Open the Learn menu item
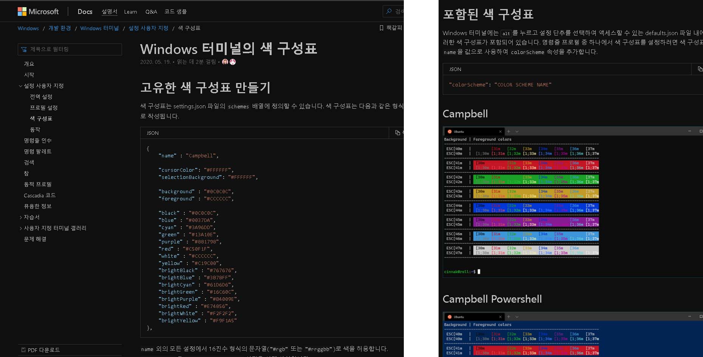This screenshot has height=357, width=703. coord(131,12)
